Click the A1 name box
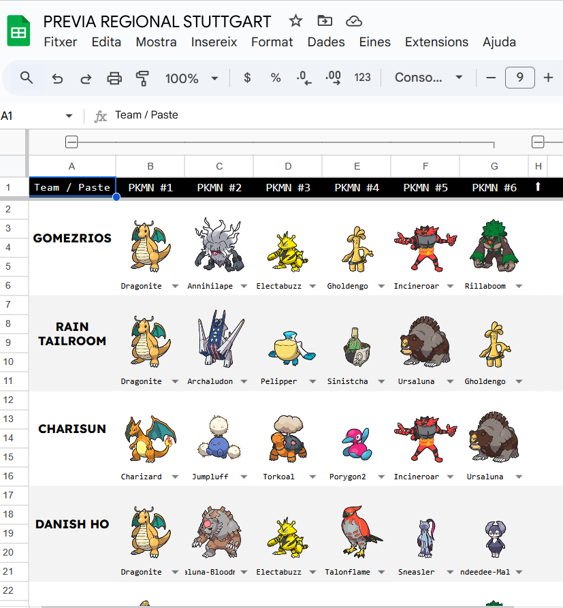 pyautogui.click(x=31, y=116)
